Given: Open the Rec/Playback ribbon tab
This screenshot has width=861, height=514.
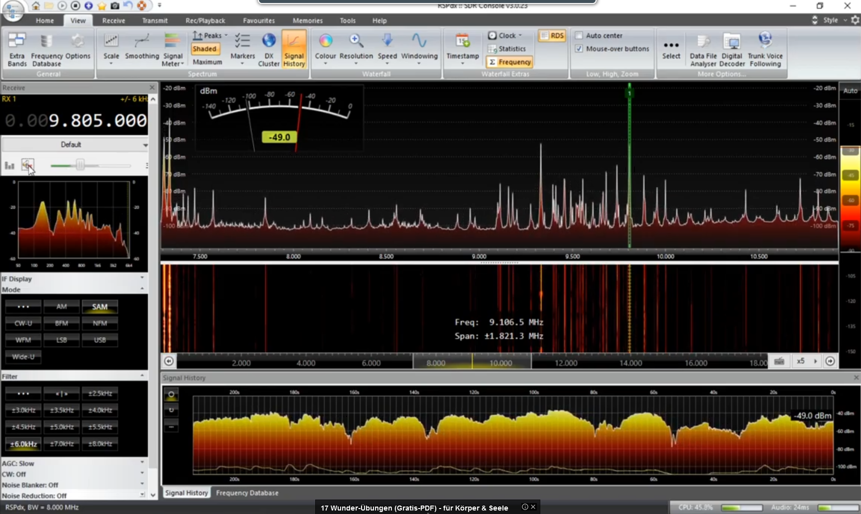Looking at the screenshot, I should pyautogui.click(x=205, y=20).
